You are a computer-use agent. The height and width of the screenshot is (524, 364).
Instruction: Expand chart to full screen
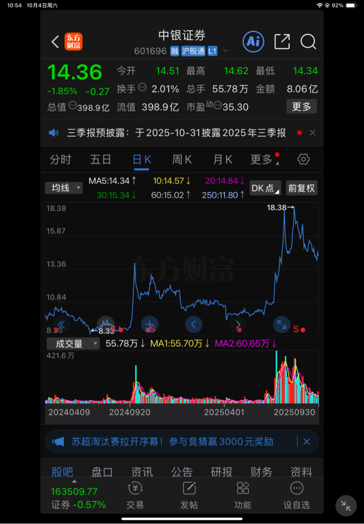(x=282, y=324)
